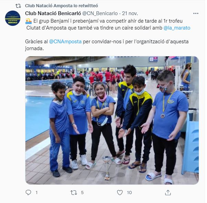
Task: Click "Club Natació Amposta lo retwitteó" label
Action: (x=62, y=6)
